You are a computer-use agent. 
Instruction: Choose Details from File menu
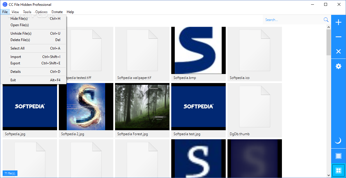pyautogui.click(x=33, y=72)
